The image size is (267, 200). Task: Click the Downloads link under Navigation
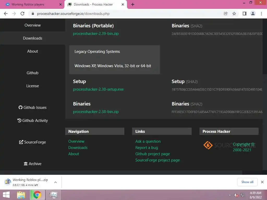point(78,148)
